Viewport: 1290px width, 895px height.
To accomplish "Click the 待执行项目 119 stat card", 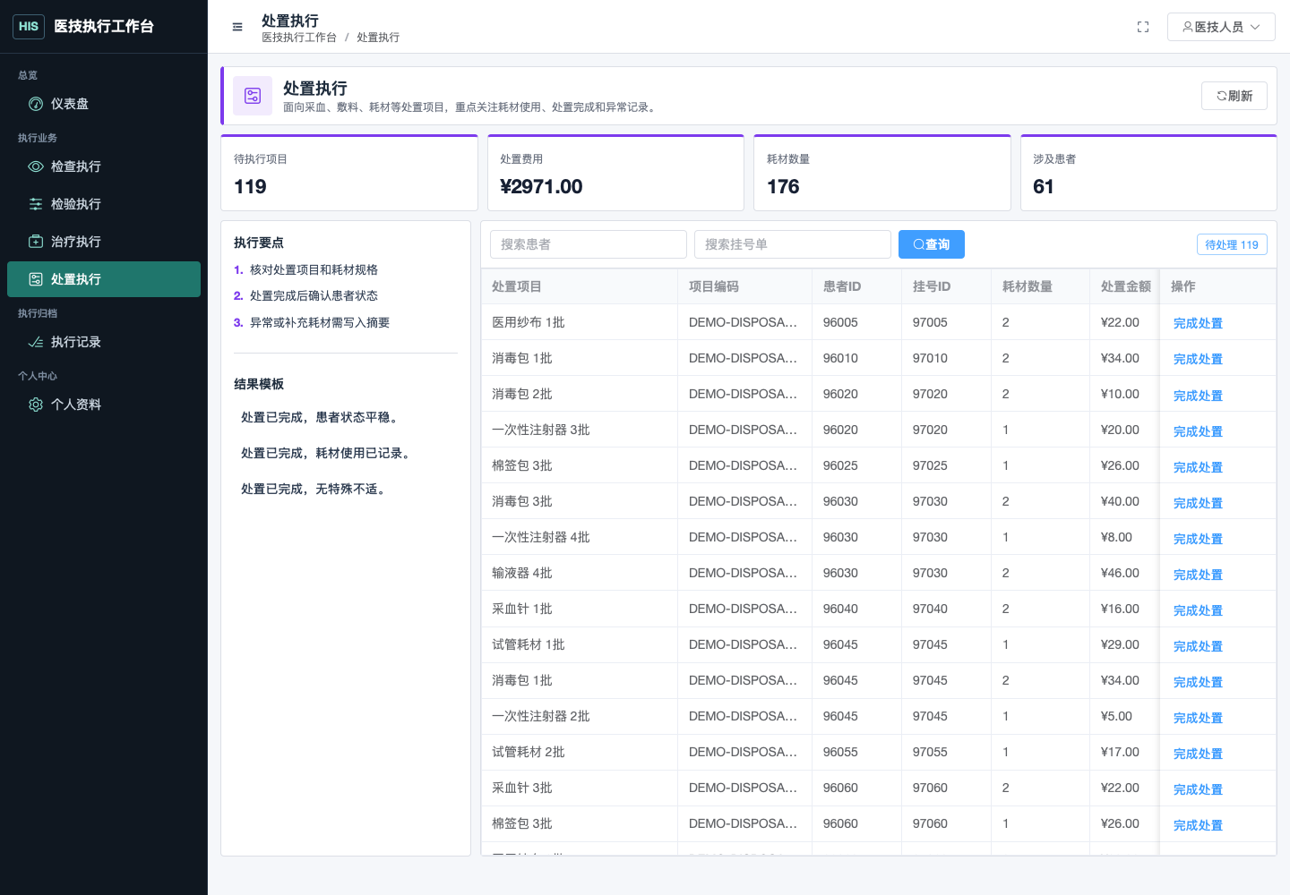I will click(x=349, y=174).
